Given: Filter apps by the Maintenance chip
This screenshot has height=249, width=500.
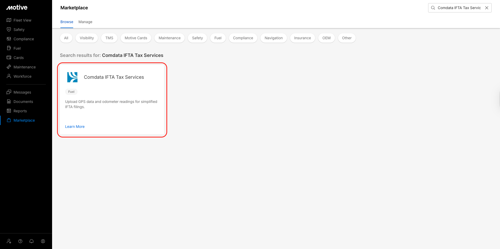Looking at the screenshot, I should 170,38.
